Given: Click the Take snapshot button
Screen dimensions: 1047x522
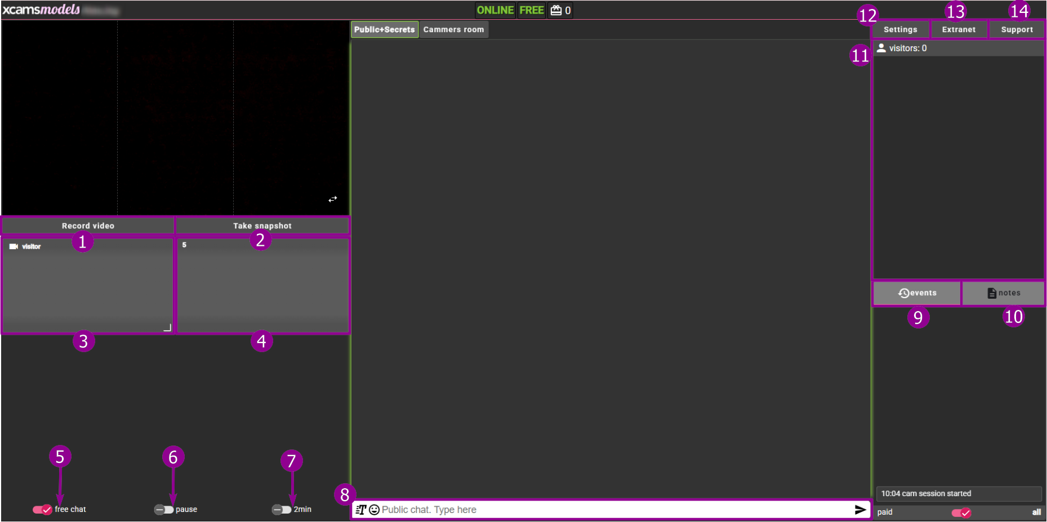Looking at the screenshot, I should click(x=262, y=226).
